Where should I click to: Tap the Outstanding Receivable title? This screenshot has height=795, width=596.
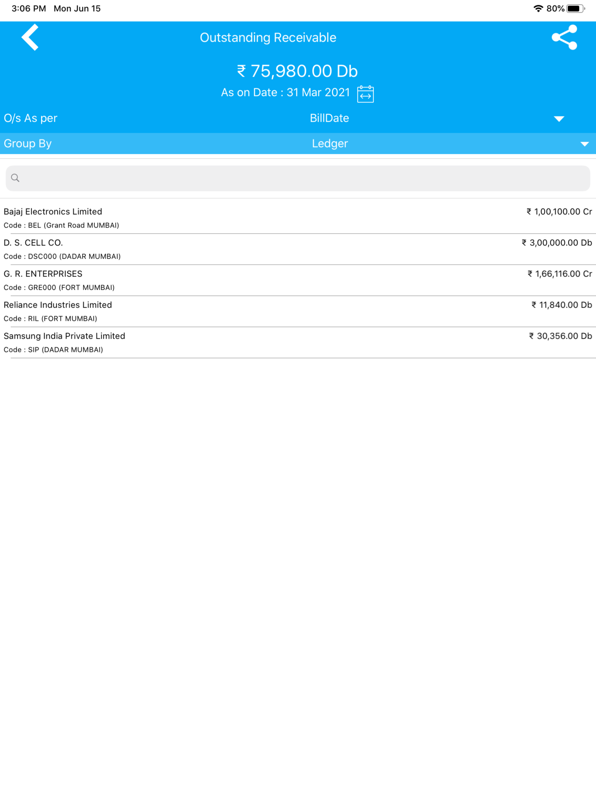coord(268,38)
